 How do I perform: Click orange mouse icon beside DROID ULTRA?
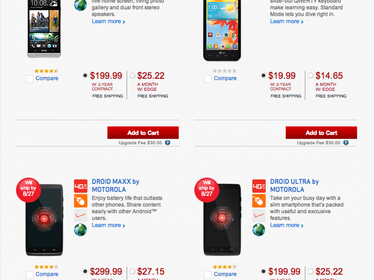point(259,201)
